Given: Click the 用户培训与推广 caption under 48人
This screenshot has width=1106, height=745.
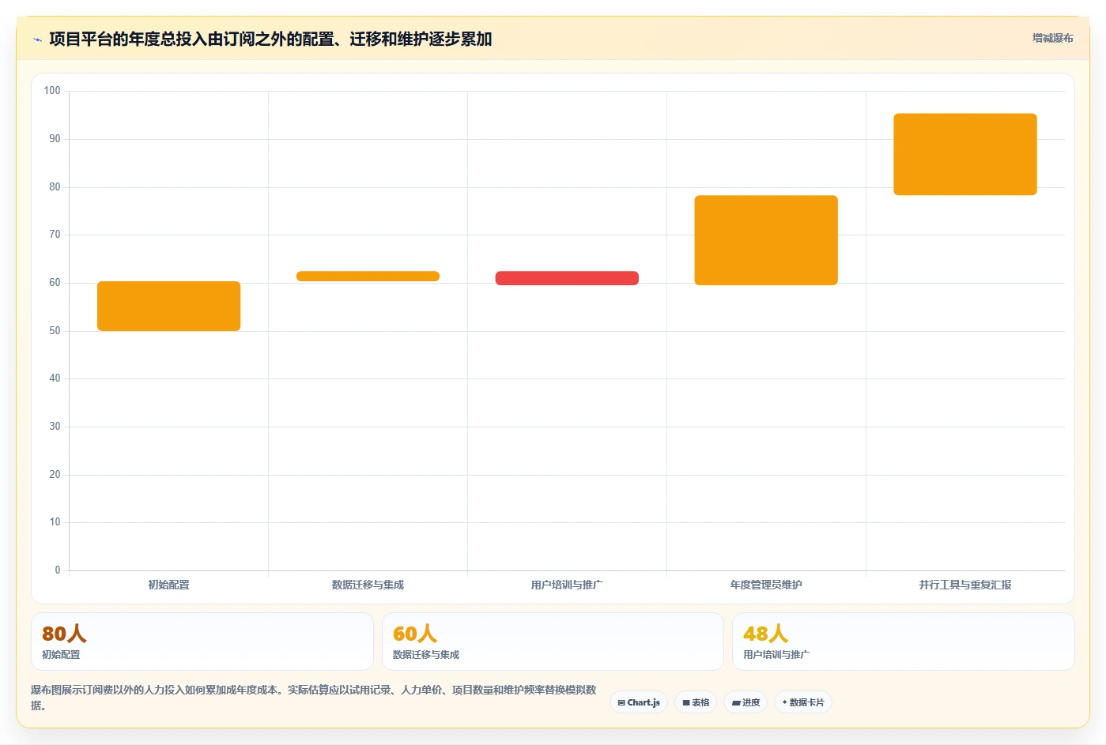Looking at the screenshot, I should click(776, 655).
